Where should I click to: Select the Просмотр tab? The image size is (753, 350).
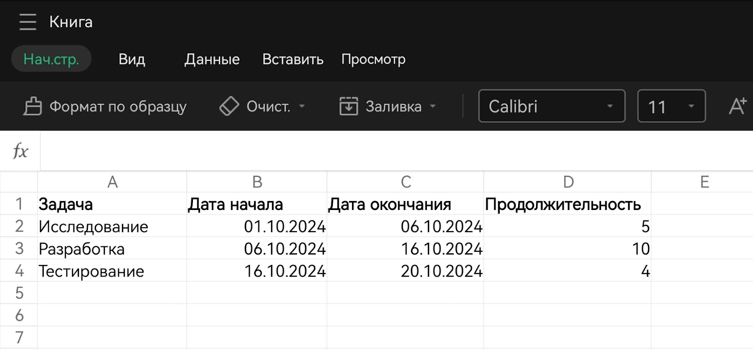click(x=373, y=59)
